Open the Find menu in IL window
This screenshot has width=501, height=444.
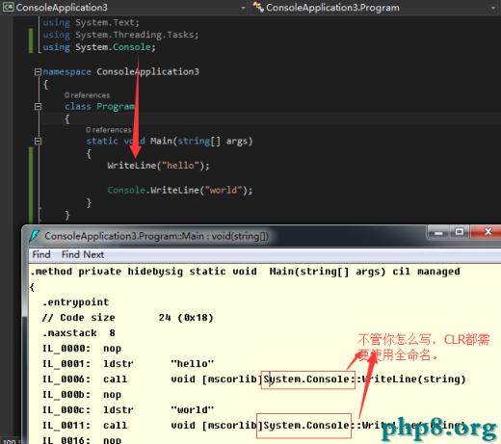coord(41,254)
